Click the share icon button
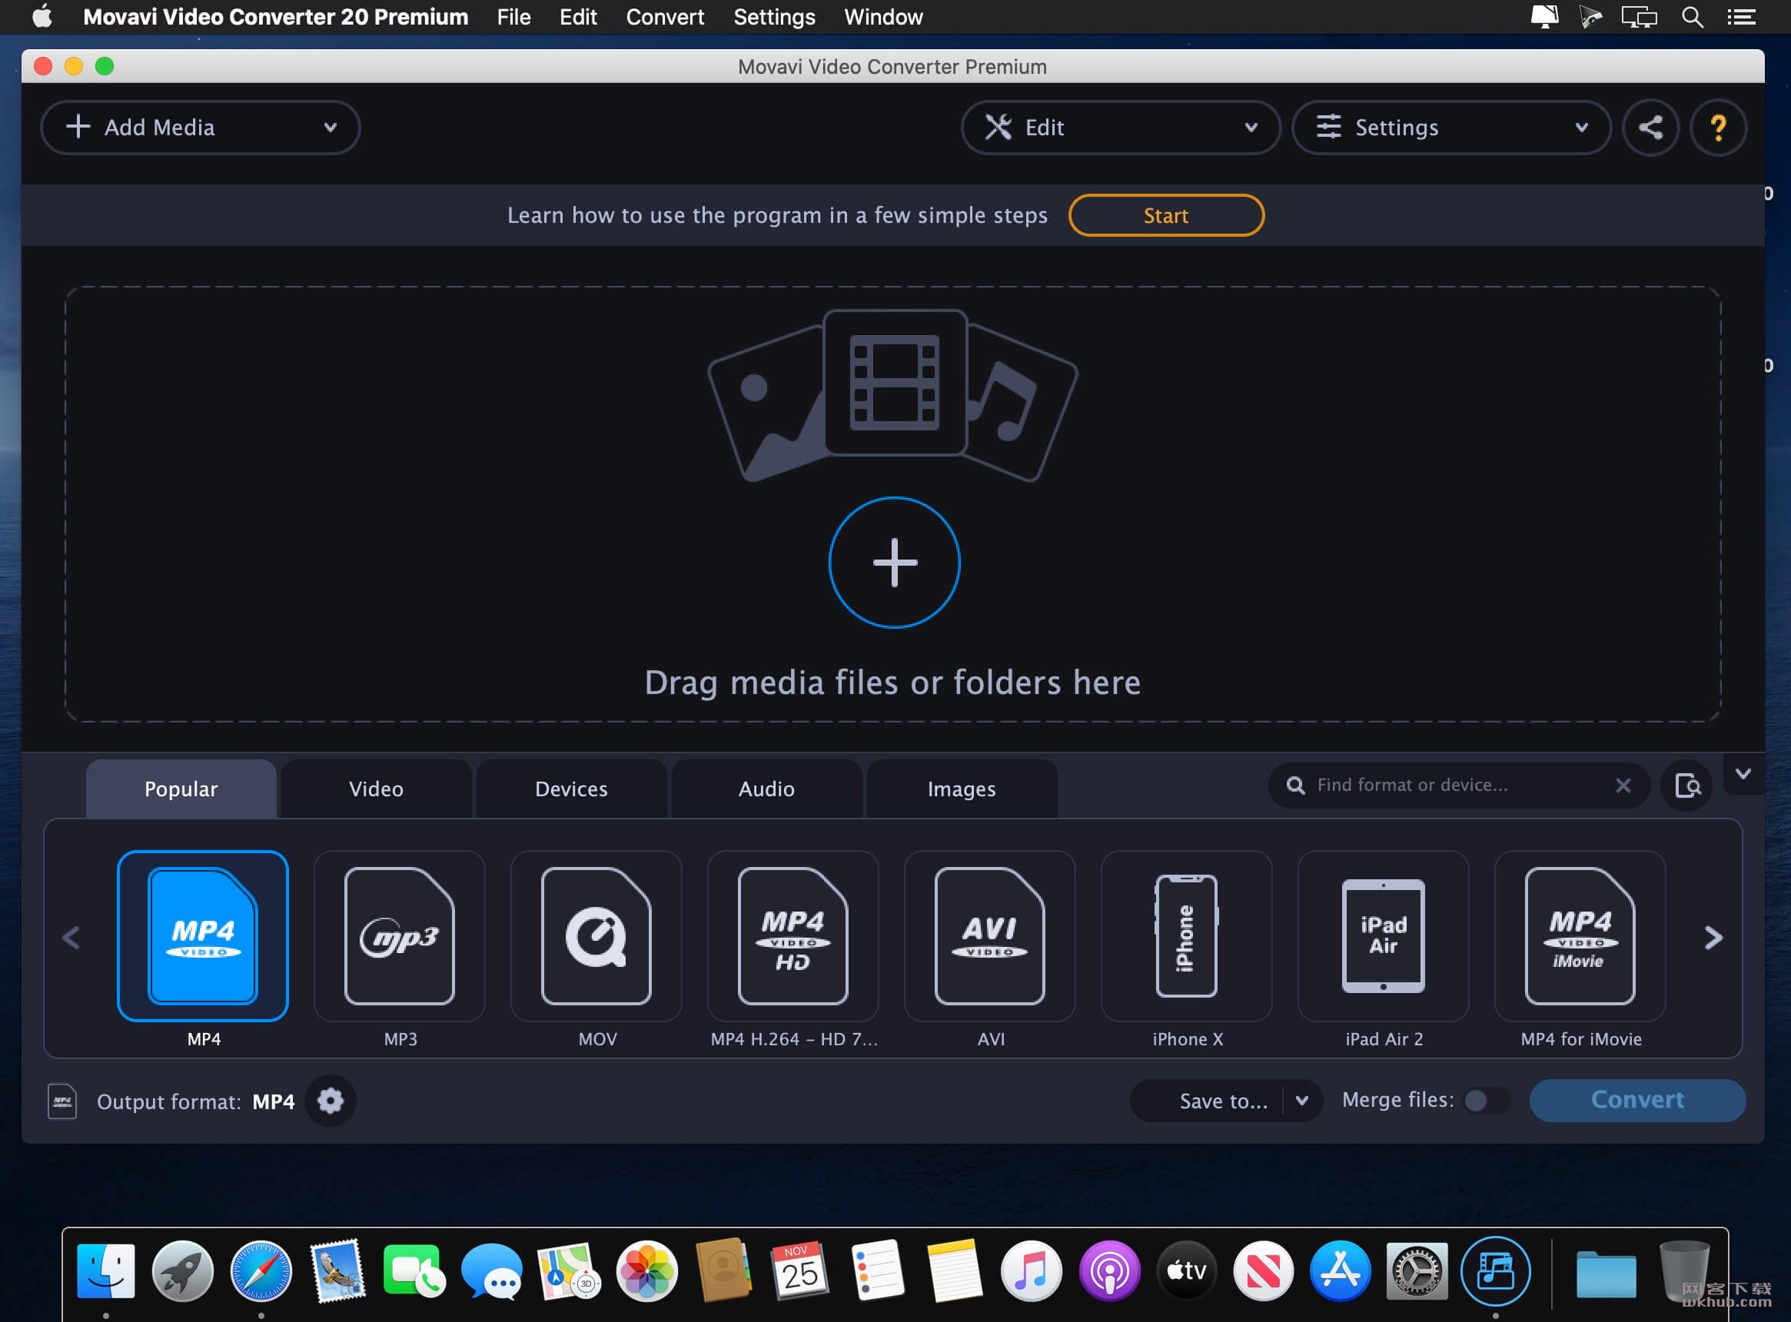1791x1322 pixels. 1650,128
